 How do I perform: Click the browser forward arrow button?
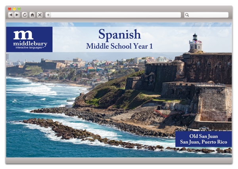pyautogui.click(x=17, y=15)
